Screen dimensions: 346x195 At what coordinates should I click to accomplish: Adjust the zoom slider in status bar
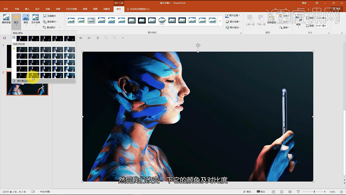pyautogui.click(x=314, y=192)
